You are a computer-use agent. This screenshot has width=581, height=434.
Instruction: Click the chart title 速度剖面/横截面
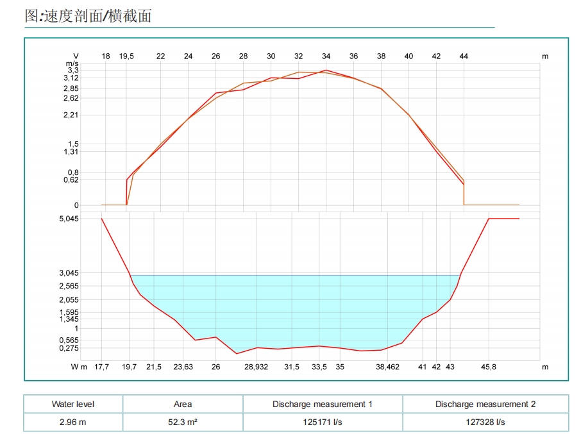pos(88,16)
